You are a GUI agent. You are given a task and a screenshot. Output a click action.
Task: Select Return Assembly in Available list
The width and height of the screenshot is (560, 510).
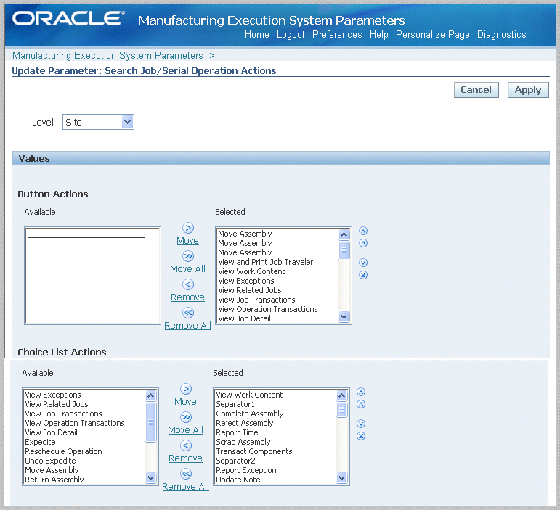point(54,480)
